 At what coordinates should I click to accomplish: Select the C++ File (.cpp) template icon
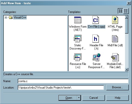(x=96, y=20)
